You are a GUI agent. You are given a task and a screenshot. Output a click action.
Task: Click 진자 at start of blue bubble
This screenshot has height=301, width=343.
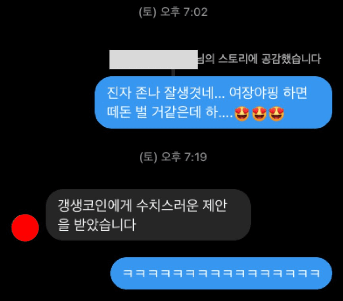(119, 93)
